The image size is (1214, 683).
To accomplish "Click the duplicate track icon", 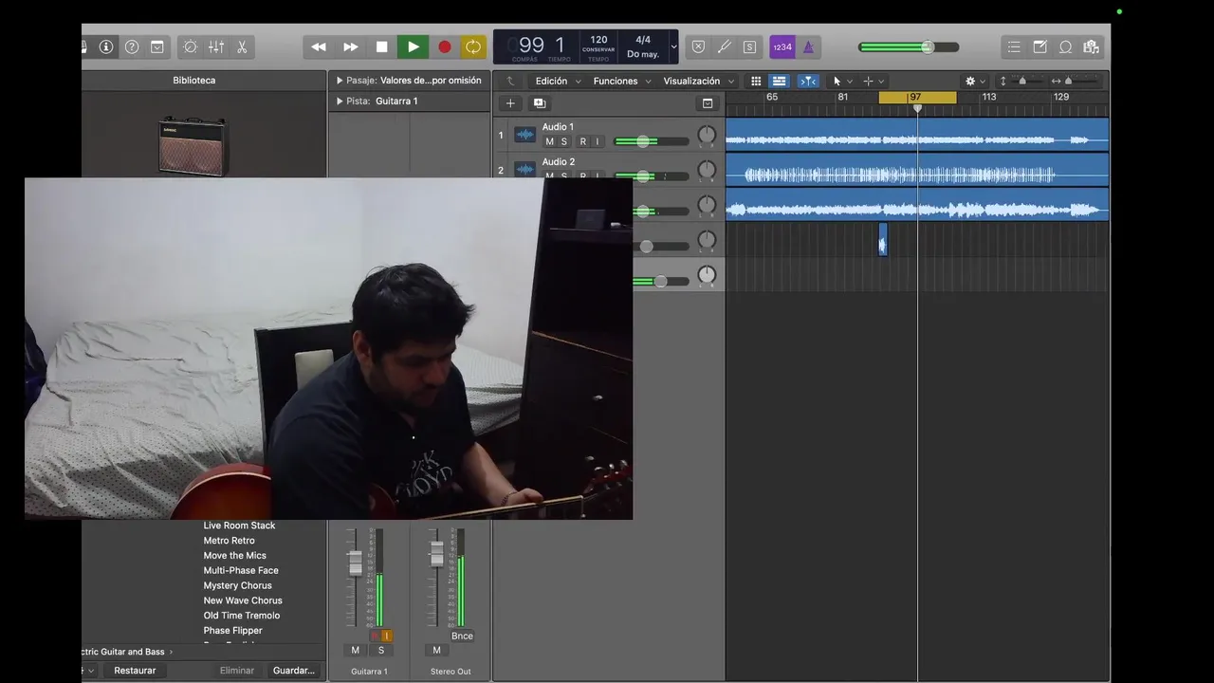I will tap(540, 102).
